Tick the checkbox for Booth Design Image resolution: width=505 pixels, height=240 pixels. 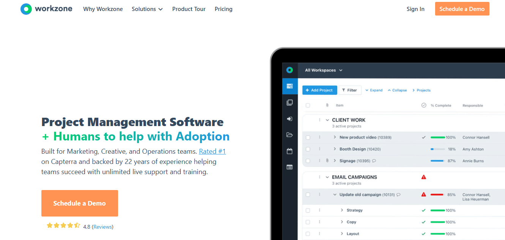[308, 149]
